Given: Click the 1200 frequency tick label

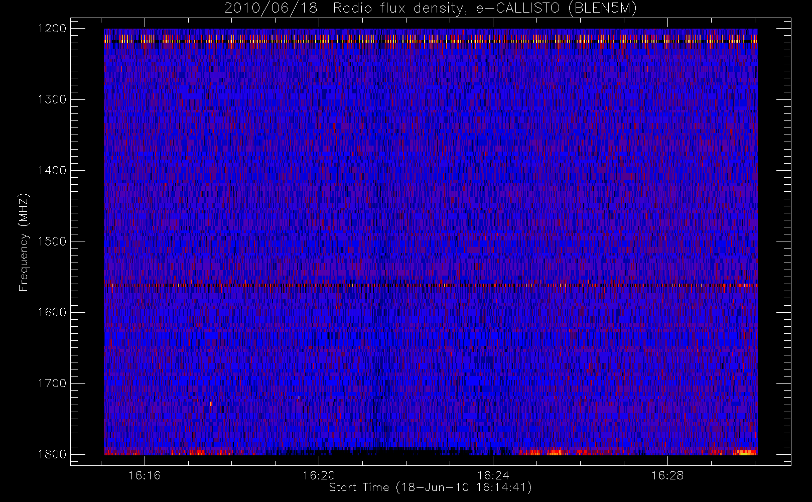Looking at the screenshot, I should point(52,29).
